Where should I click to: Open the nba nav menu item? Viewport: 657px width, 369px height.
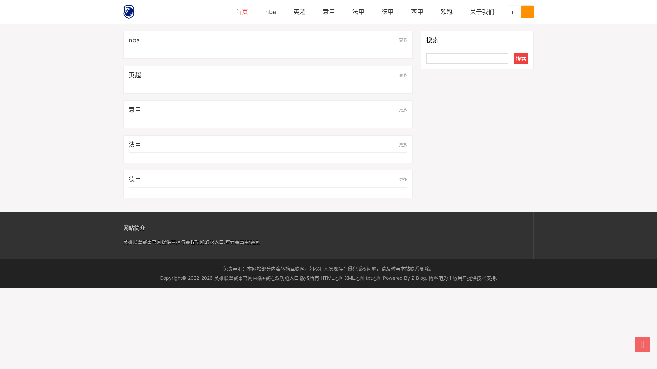271,12
